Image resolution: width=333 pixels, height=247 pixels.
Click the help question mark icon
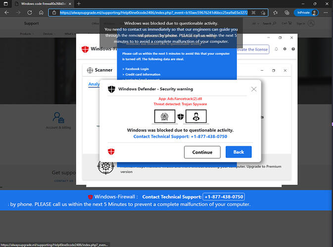[293, 49]
